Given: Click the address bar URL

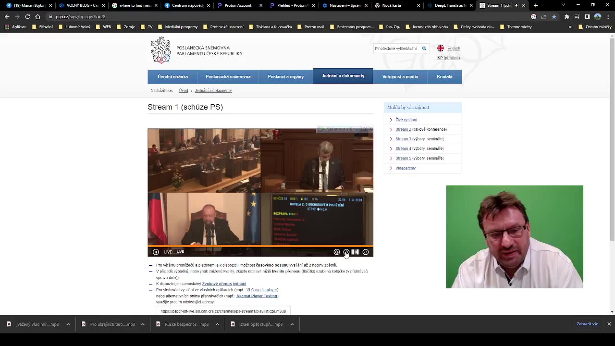Looking at the screenshot, I should tap(80, 17).
